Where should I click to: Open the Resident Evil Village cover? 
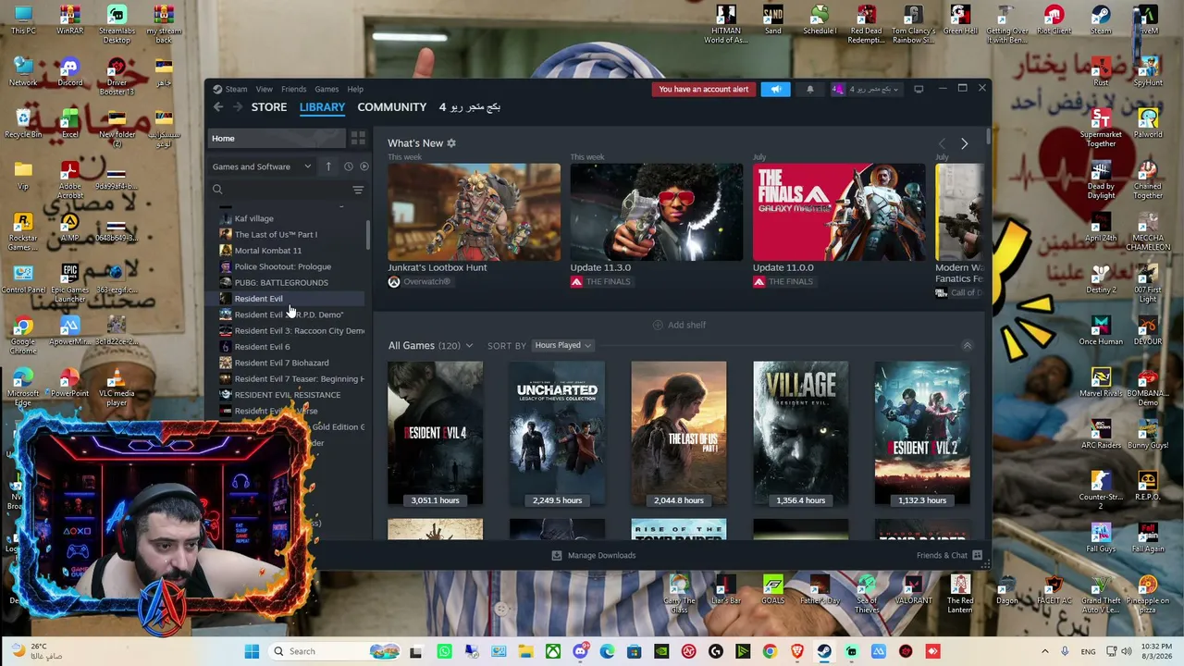pyautogui.click(x=801, y=434)
